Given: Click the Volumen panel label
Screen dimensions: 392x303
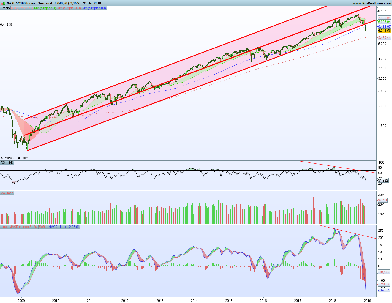Looking at the screenshot, I should click(x=7, y=193).
